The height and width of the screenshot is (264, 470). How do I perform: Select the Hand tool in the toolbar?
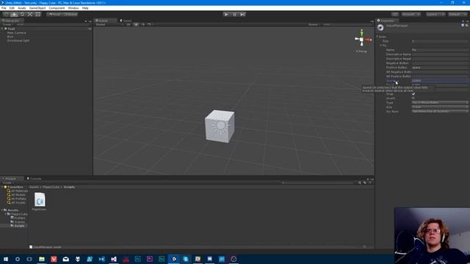6,15
